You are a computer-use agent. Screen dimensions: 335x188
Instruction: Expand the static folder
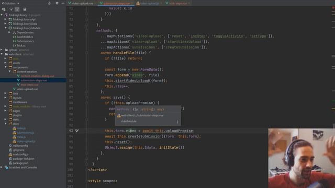(6, 120)
